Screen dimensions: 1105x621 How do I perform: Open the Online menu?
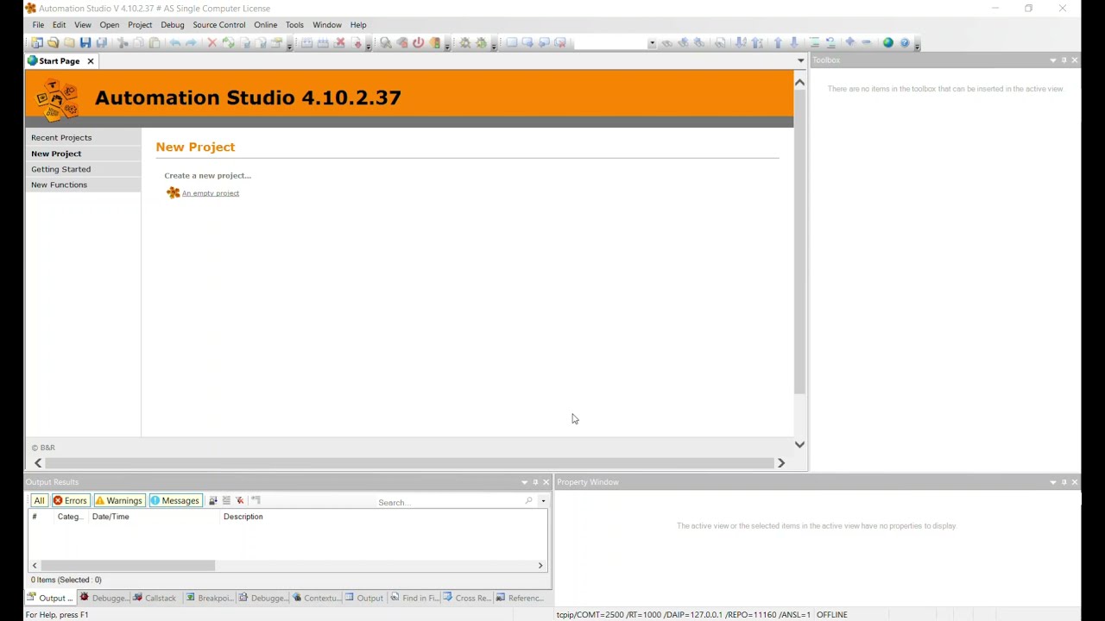(x=265, y=25)
